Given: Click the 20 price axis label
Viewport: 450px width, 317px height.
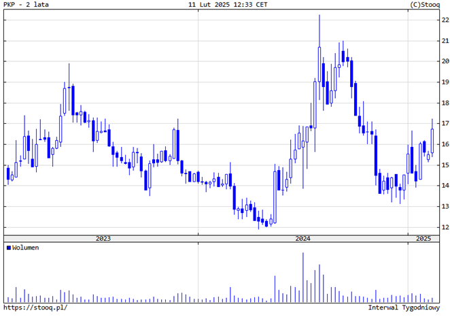Looking at the screenshot, I should (x=444, y=61).
